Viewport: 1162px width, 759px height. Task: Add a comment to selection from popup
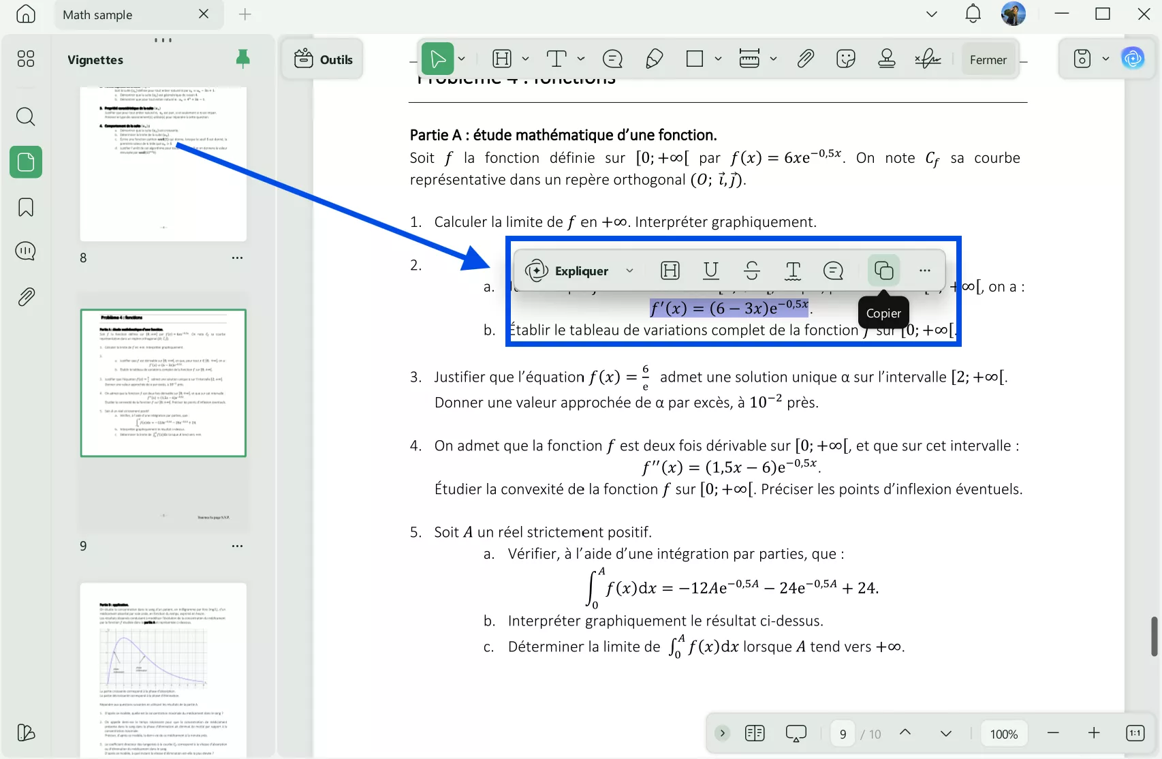click(x=834, y=271)
